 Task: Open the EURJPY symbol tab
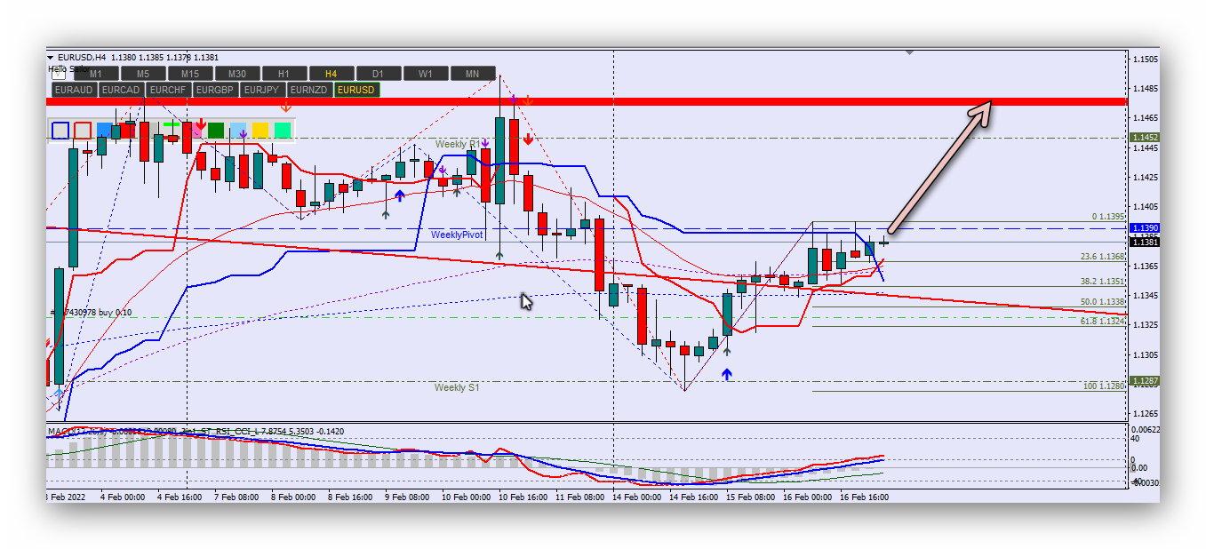262,90
